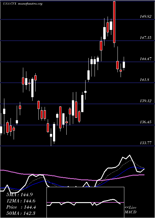Click the USA CVX ticker label
The width and height of the screenshot is (155, 218).
(10, 4)
